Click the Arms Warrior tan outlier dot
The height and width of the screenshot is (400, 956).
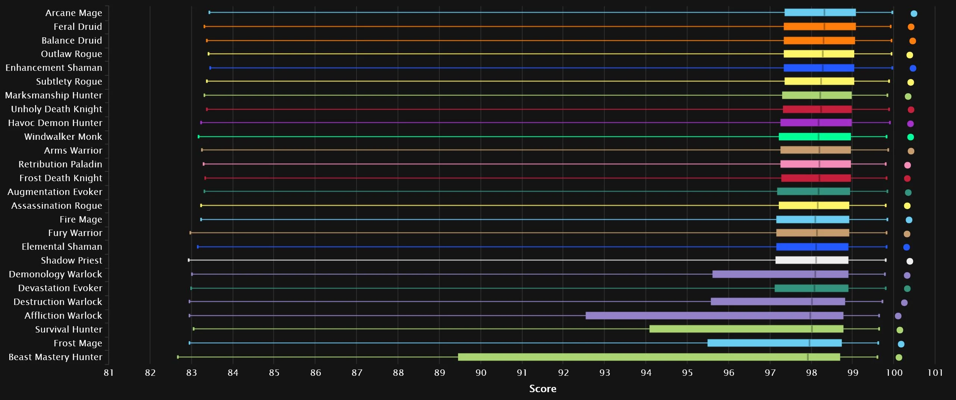tap(910, 151)
